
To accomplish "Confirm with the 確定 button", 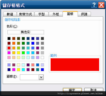I will coord(72,90).
